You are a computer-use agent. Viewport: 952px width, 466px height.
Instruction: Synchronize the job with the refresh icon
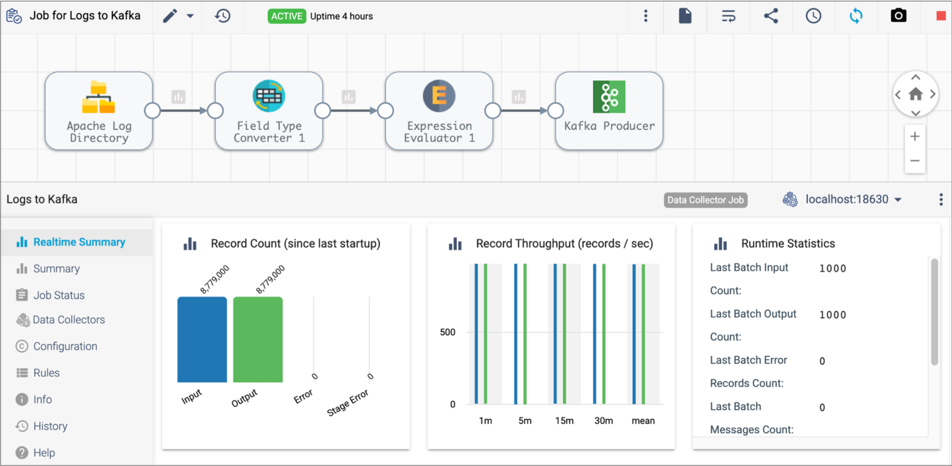pos(856,16)
